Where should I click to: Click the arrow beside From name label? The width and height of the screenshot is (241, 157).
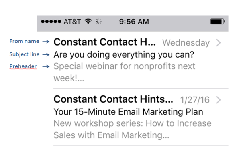click(46, 42)
